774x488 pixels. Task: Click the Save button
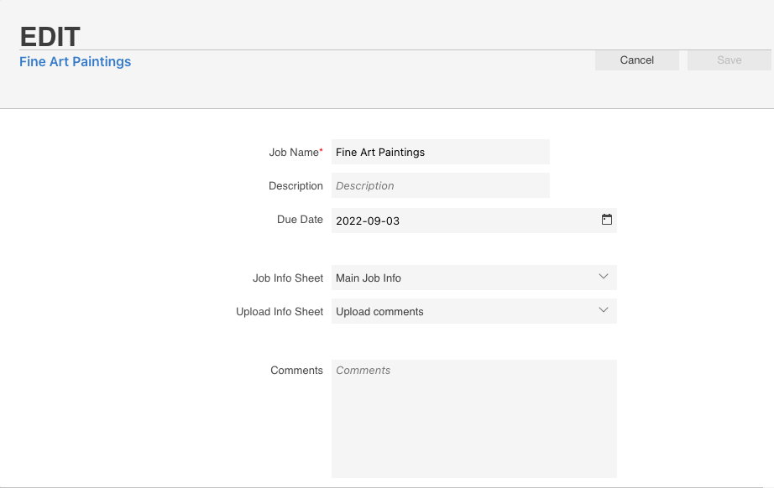click(x=729, y=60)
